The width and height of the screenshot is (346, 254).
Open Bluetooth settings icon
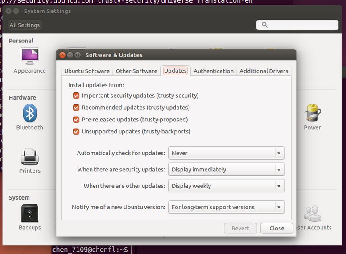click(x=30, y=113)
